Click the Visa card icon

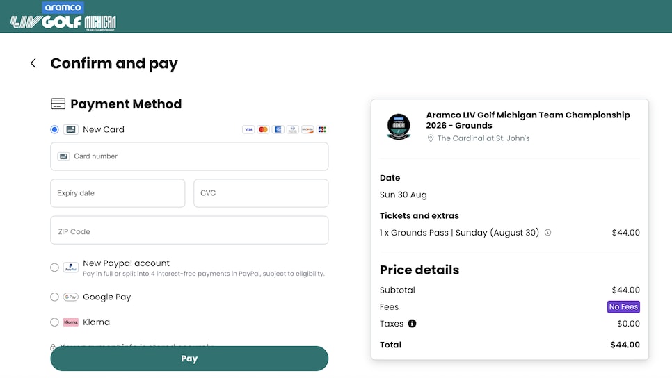click(x=248, y=129)
